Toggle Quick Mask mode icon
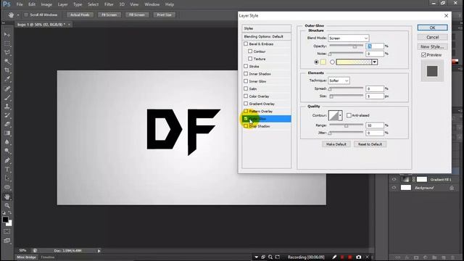The image size is (464, 261). [x=7, y=231]
